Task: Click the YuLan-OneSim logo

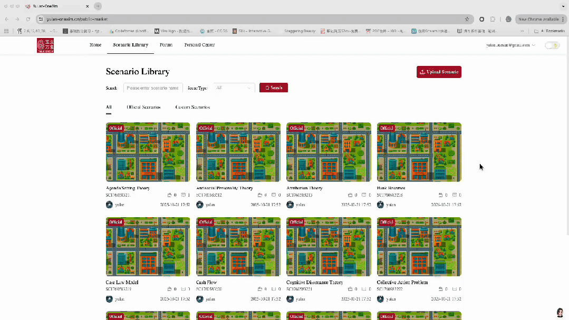Action: (45, 45)
